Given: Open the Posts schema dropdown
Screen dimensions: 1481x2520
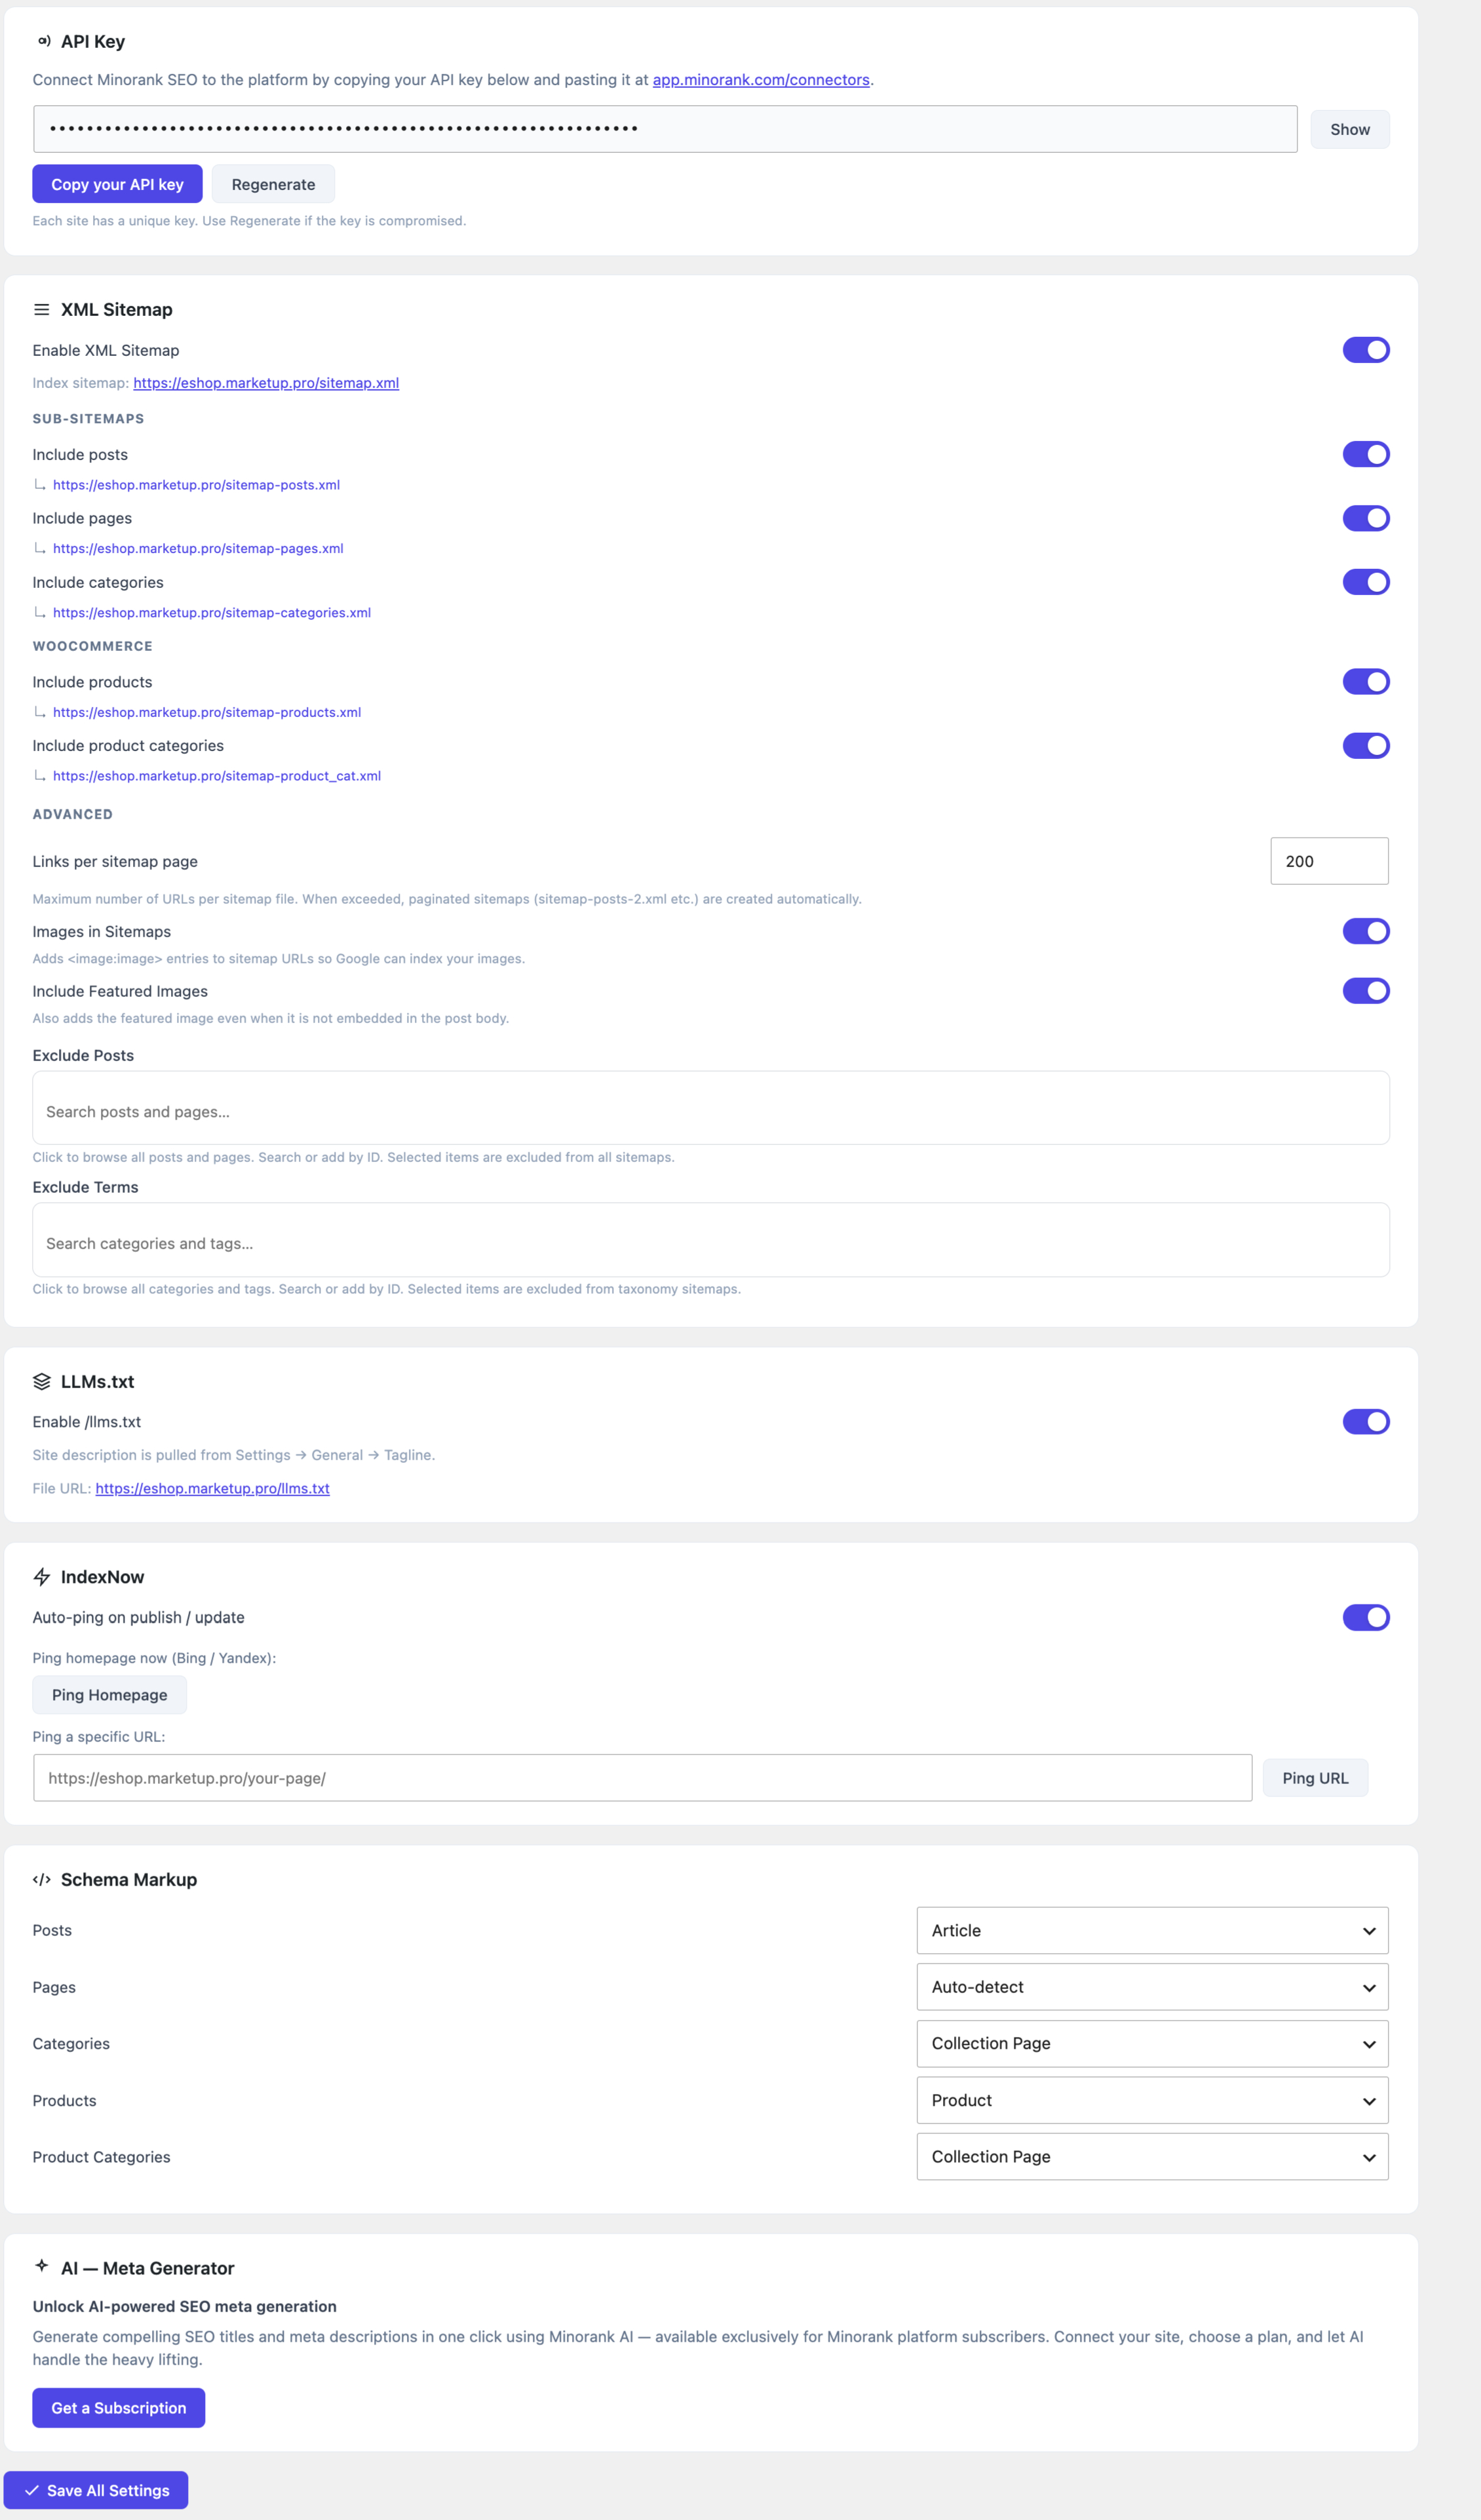Looking at the screenshot, I should tap(1152, 1930).
